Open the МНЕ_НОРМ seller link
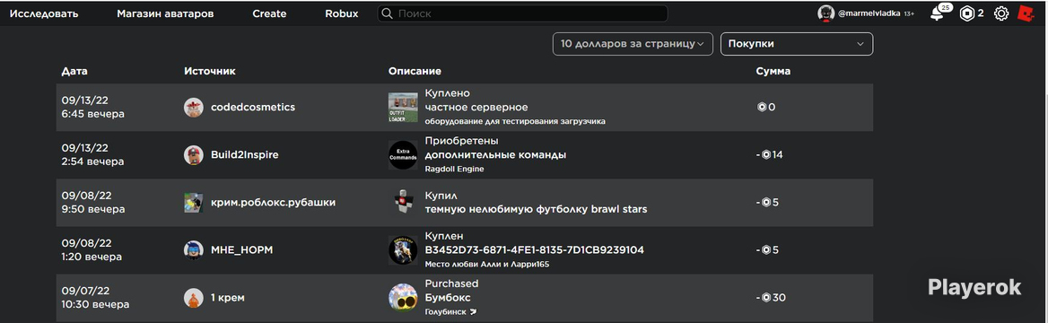The height and width of the screenshot is (323, 1048). (242, 250)
